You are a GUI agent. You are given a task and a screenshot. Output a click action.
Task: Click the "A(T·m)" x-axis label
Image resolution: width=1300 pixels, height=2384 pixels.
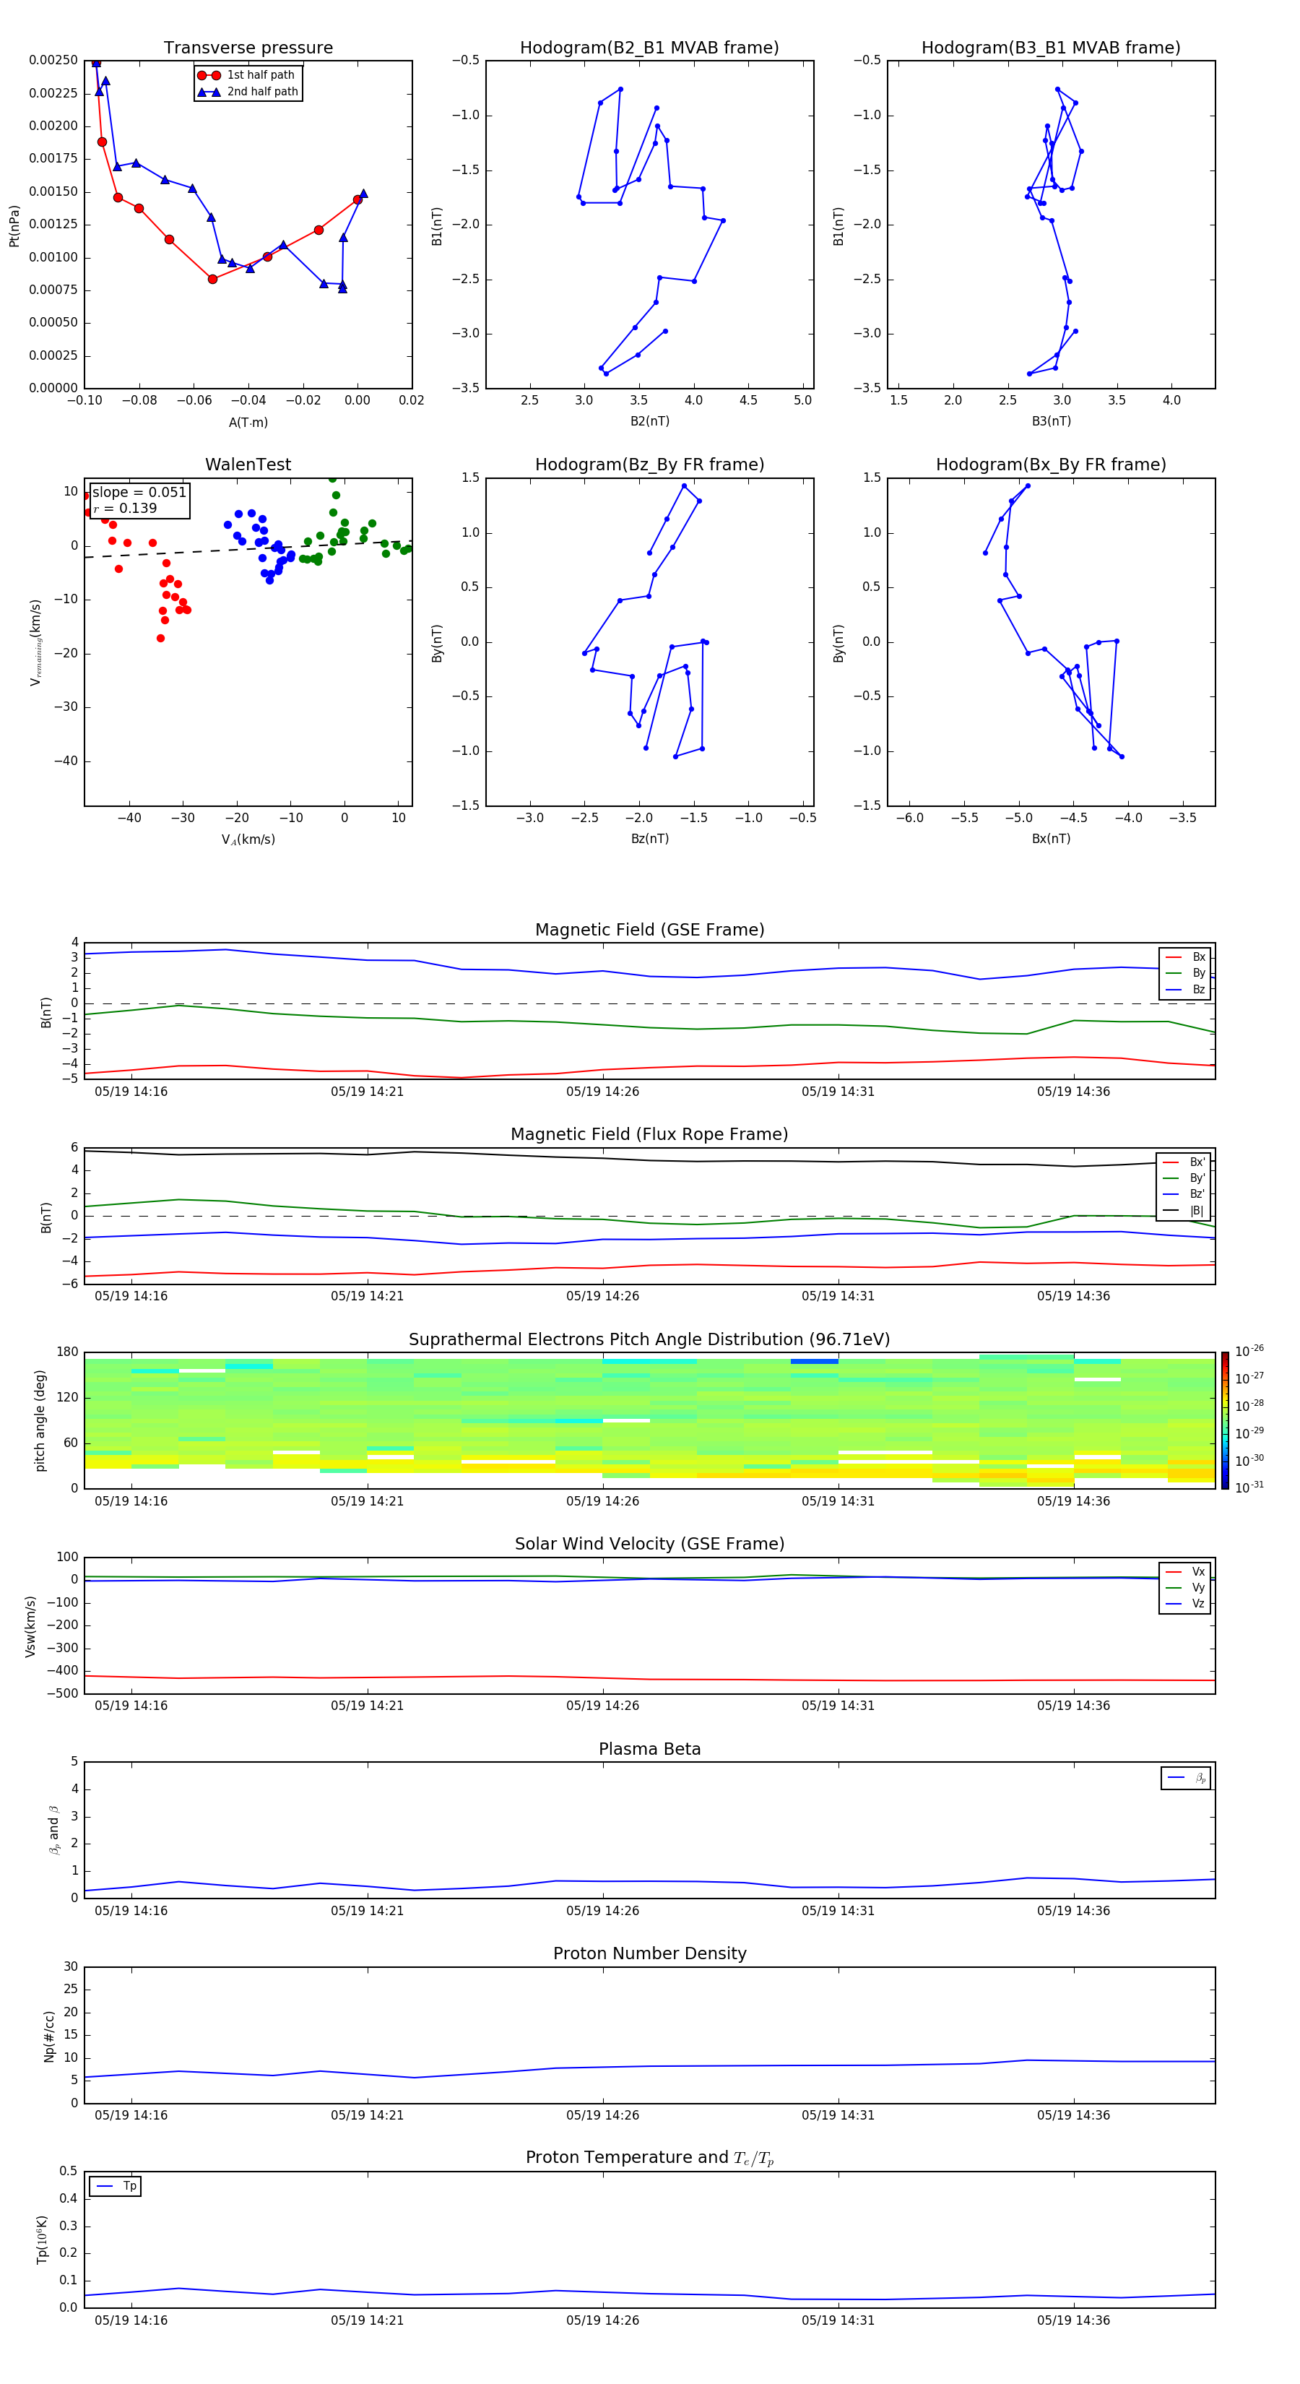pyautogui.click(x=248, y=422)
